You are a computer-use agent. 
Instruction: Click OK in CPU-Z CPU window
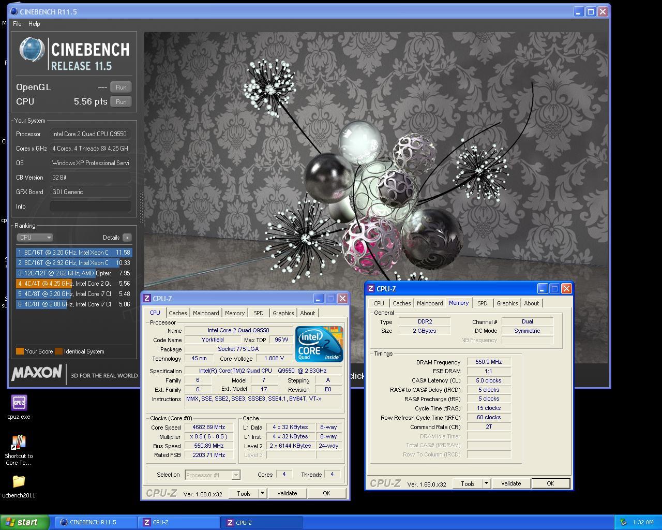click(326, 493)
